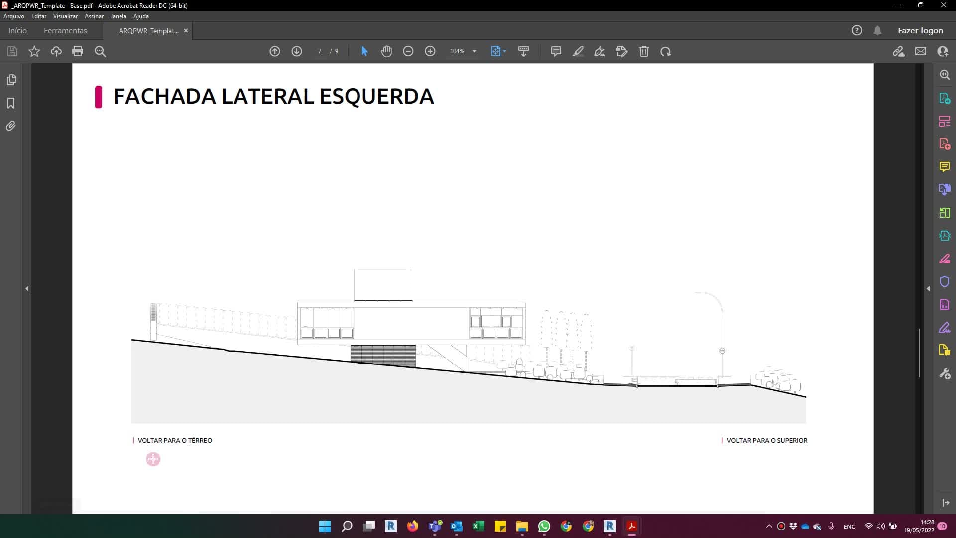This screenshot has width=956, height=538.
Task: Open the Create PDF tool
Action: click(x=945, y=144)
